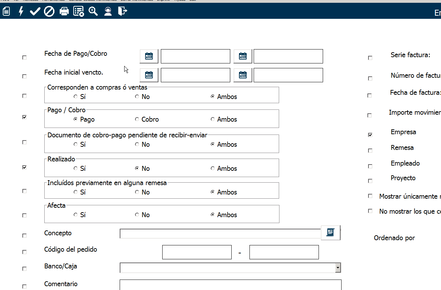Viewport: 441px width, 290px height.
Task: Click the Comentario text field
Action: coord(230,284)
